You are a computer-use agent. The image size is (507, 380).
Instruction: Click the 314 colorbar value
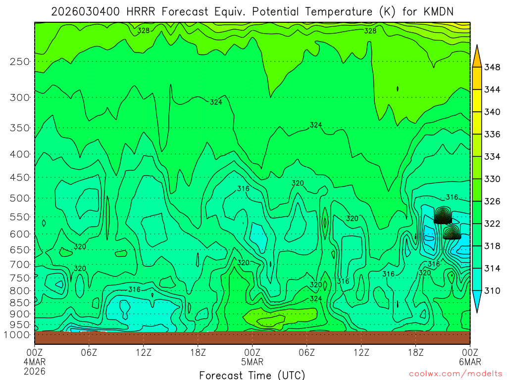pyautogui.click(x=492, y=268)
